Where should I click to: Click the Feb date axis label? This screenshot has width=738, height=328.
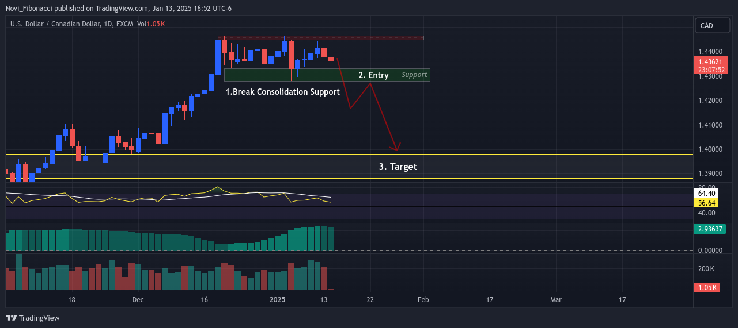[423, 300]
